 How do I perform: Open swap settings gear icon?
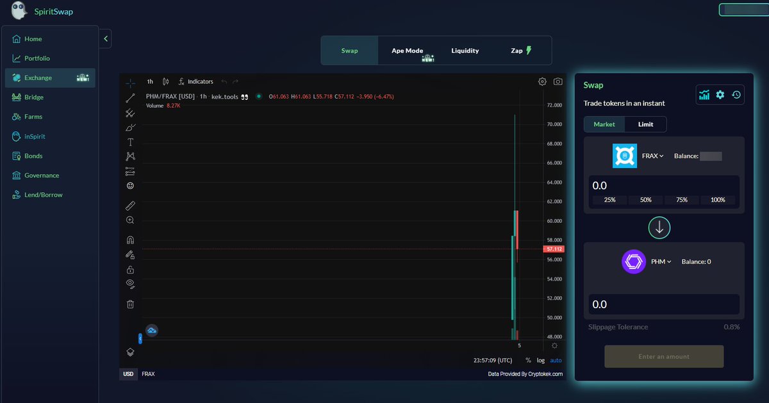720,95
